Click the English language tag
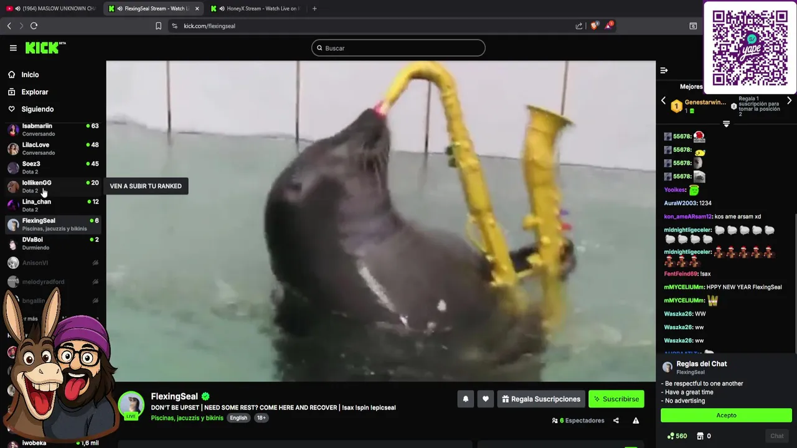 click(x=238, y=418)
